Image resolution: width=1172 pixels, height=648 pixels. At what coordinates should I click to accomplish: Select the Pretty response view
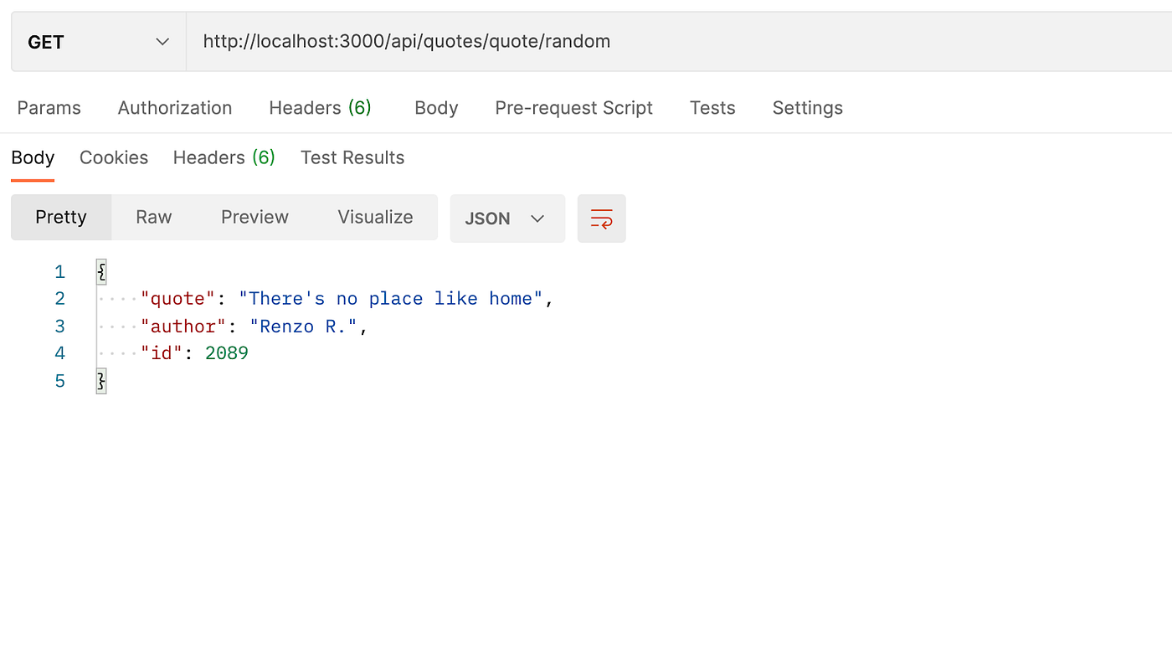pos(60,217)
